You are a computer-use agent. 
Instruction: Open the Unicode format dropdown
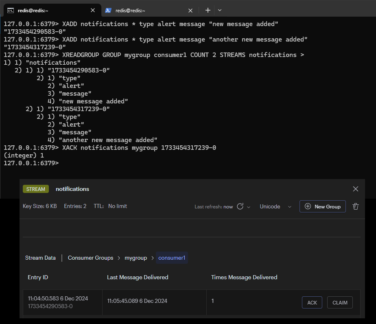[x=275, y=206]
